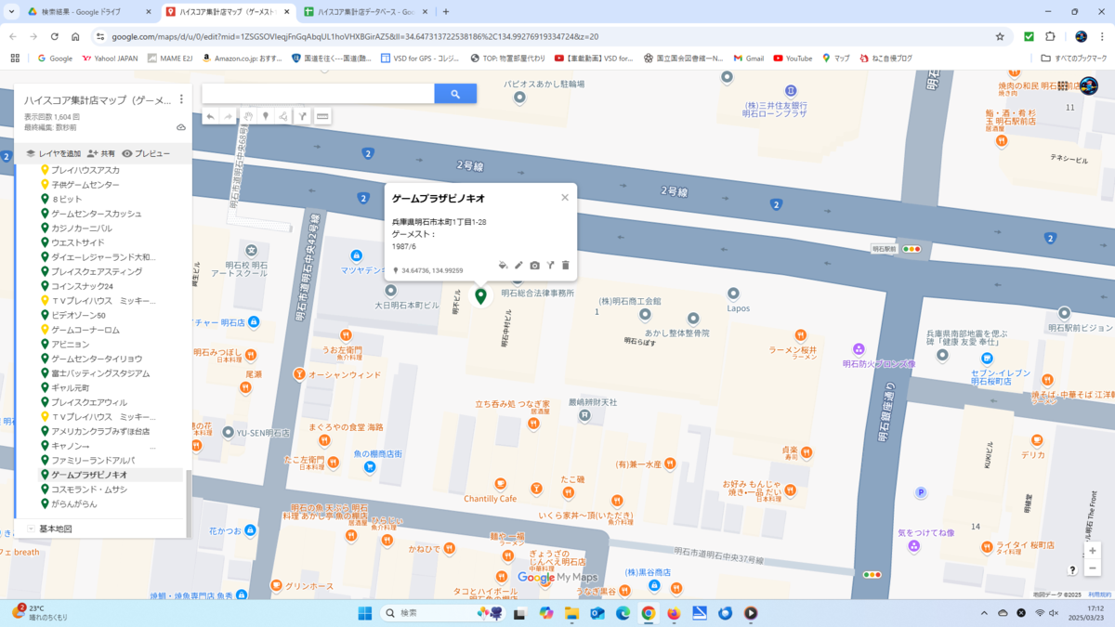Select コスモランド・ムサシ list entry
1115x627 pixels.
coord(89,490)
